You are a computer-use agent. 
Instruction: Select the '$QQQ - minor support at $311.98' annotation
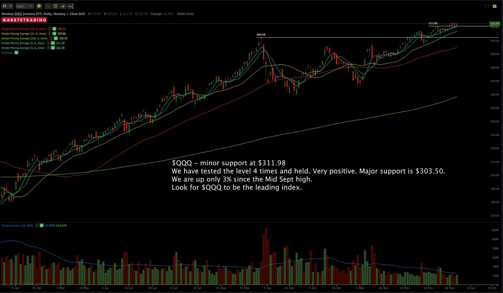click(229, 163)
